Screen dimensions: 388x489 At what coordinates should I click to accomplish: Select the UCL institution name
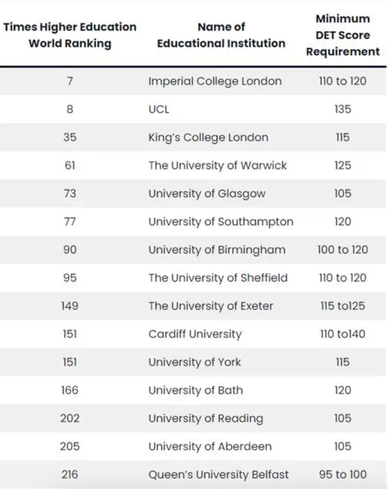tap(159, 109)
